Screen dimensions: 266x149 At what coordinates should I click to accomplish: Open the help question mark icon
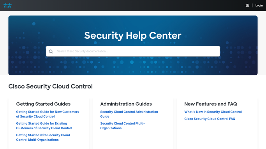click(247, 5)
